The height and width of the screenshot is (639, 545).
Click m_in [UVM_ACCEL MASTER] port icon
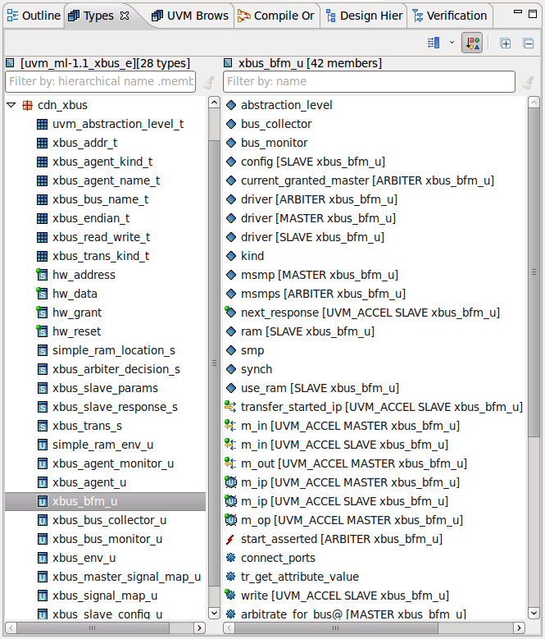click(231, 426)
